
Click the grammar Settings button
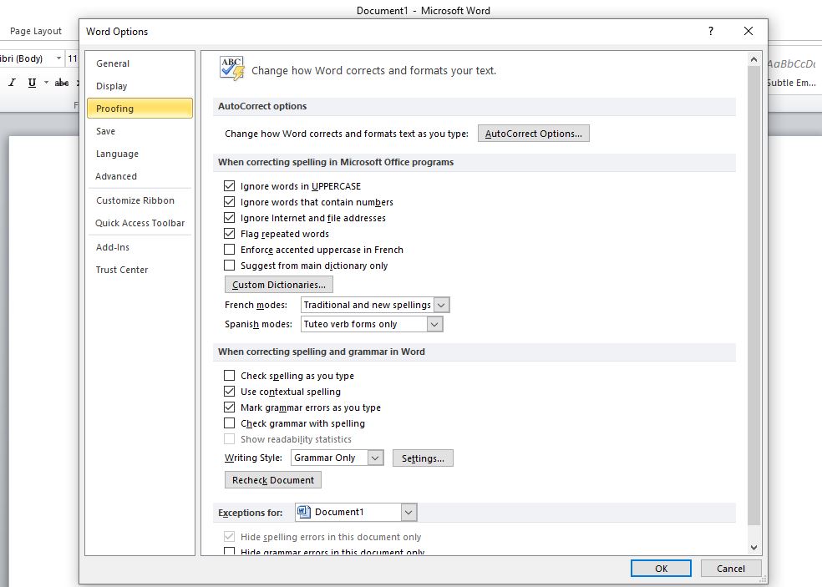[x=423, y=458]
